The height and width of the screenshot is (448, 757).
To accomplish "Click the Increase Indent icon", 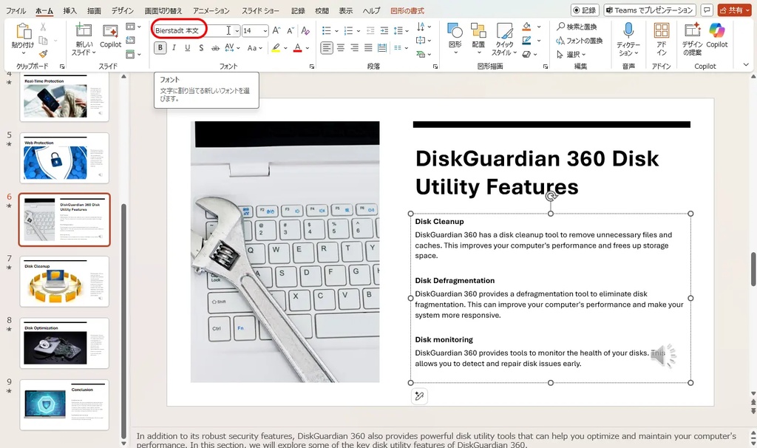I will (x=384, y=31).
